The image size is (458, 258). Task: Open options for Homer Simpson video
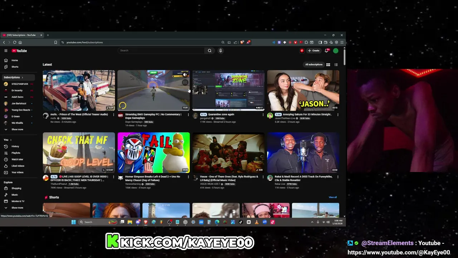[188, 177]
